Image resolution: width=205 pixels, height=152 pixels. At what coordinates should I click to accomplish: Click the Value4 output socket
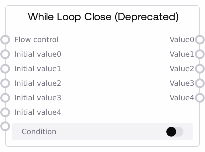pos(200,98)
